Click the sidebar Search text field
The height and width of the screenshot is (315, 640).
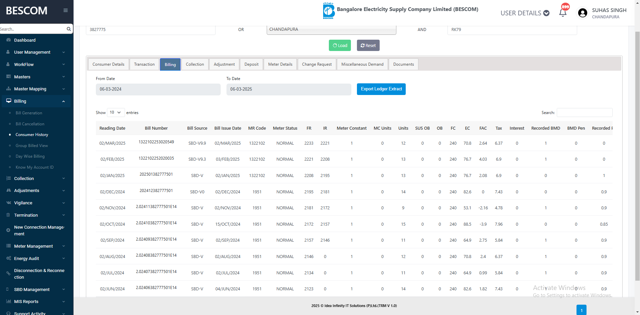(x=33, y=29)
